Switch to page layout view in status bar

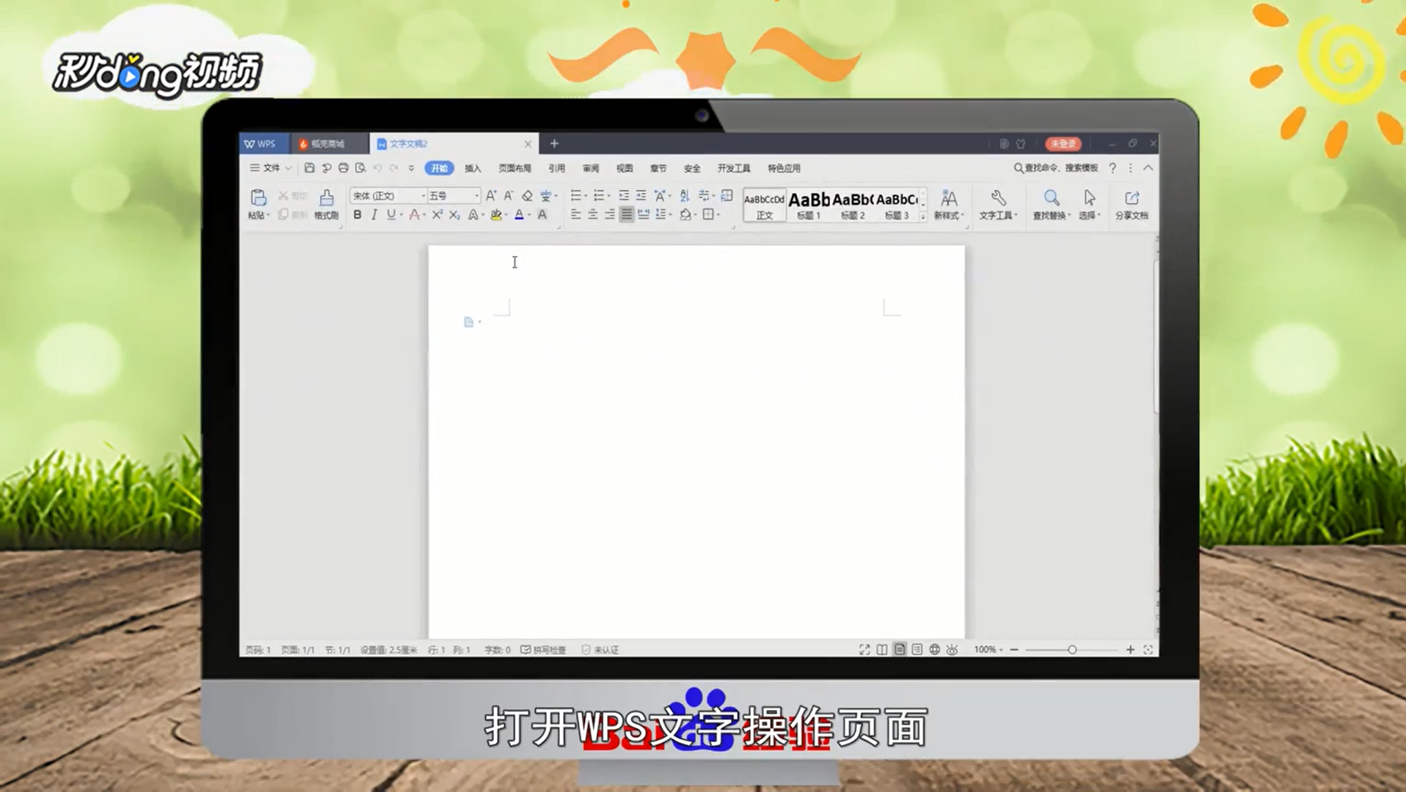click(x=900, y=650)
